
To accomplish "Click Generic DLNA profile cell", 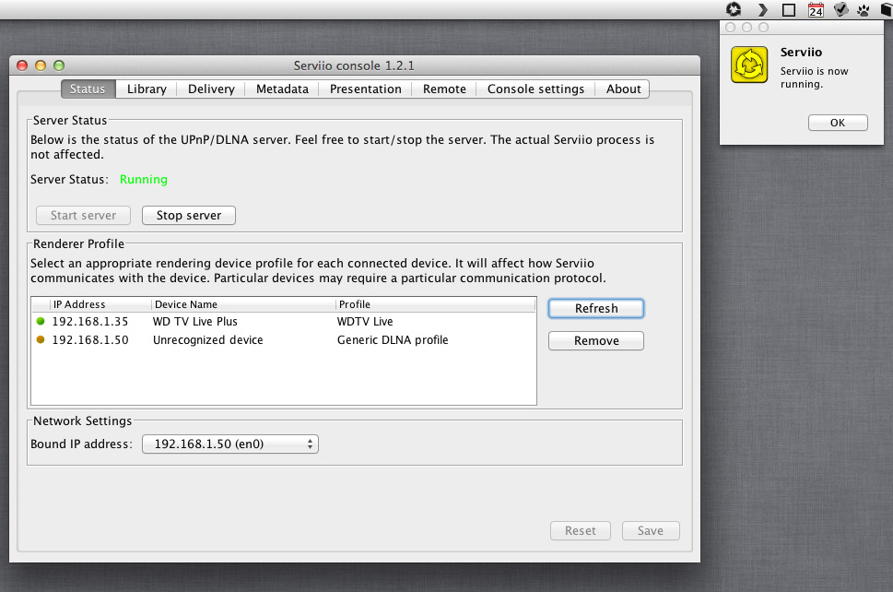I will coord(393,339).
